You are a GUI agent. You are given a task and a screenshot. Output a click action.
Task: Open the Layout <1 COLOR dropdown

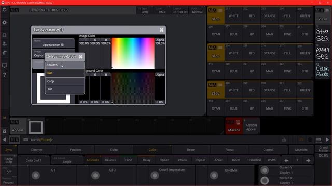click(x=180, y=10)
